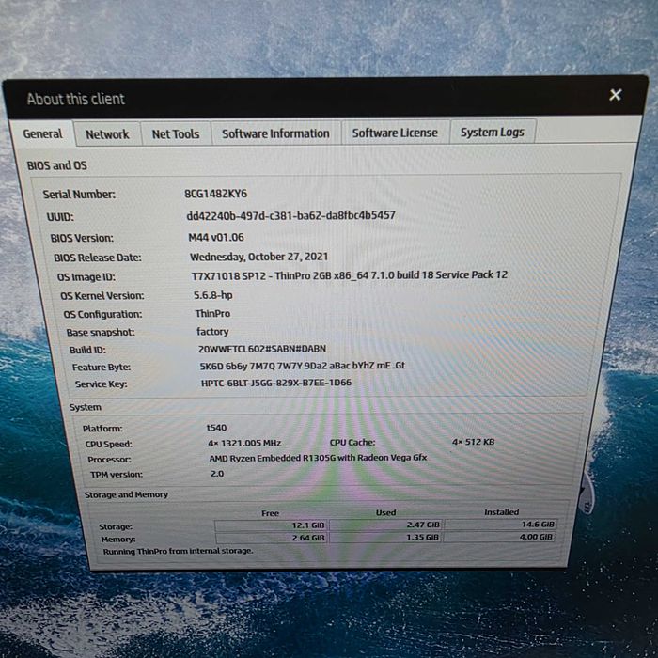Open the Network tab
The image size is (658, 658).
[x=107, y=134]
